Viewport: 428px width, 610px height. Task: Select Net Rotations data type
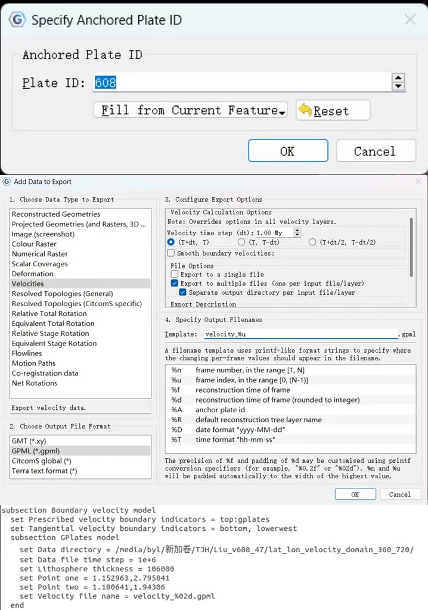80,383
